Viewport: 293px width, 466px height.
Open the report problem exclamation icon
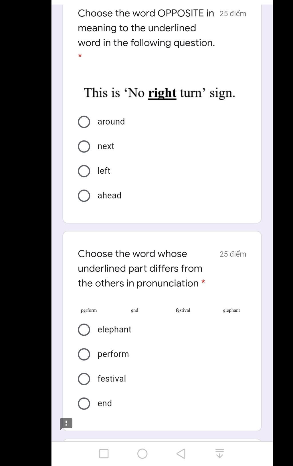click(x=66, y=424)
